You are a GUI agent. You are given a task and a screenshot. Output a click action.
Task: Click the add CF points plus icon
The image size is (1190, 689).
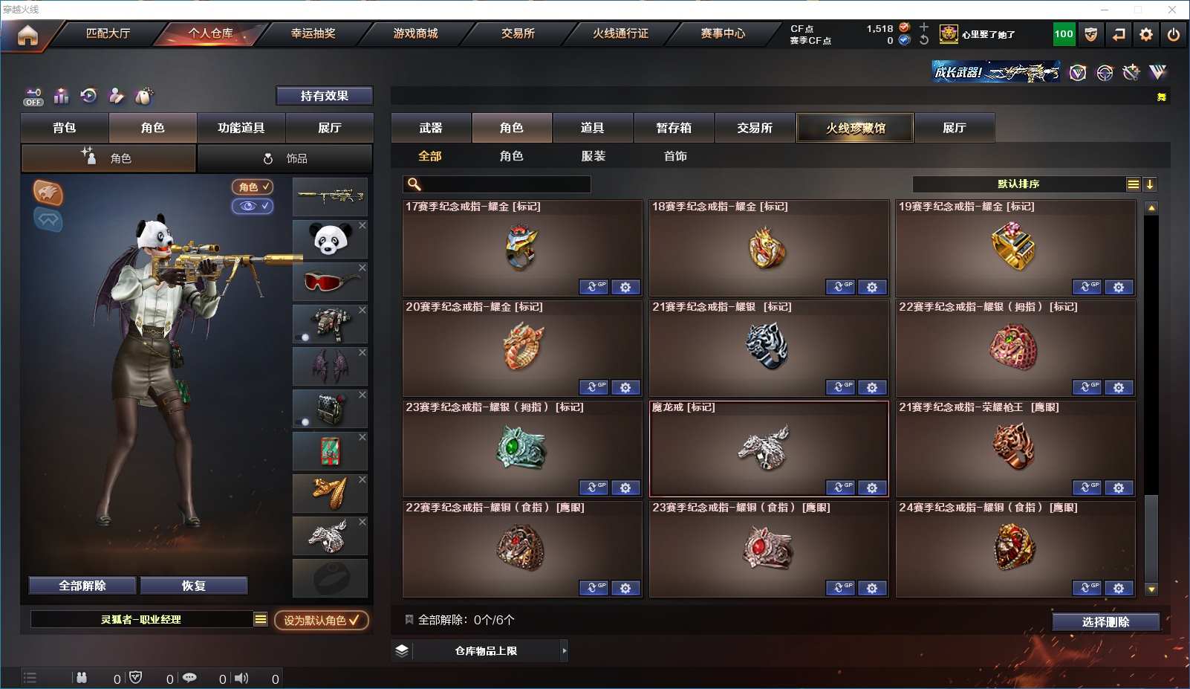click(924, 28)
